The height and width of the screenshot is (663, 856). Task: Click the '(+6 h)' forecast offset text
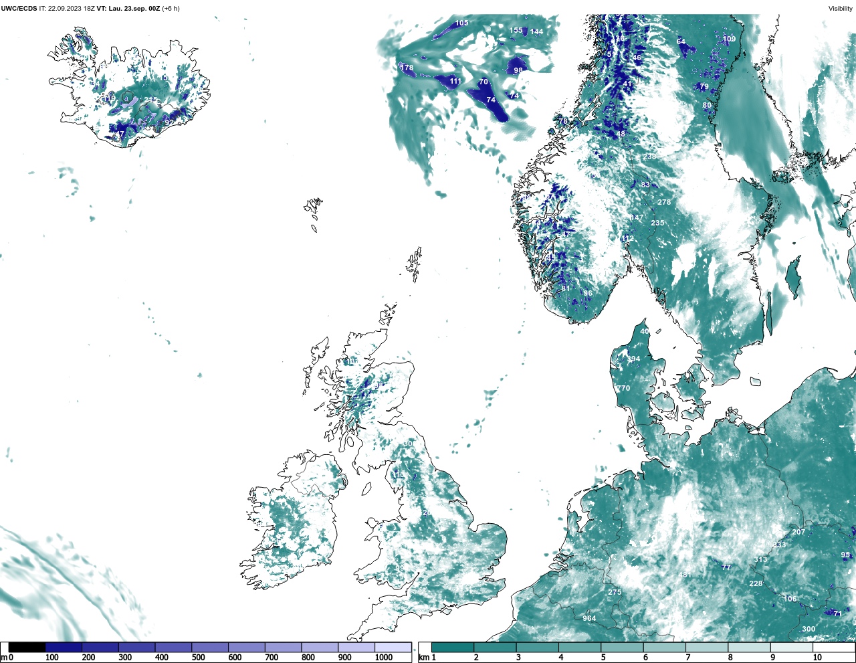(x=171, y=9)
